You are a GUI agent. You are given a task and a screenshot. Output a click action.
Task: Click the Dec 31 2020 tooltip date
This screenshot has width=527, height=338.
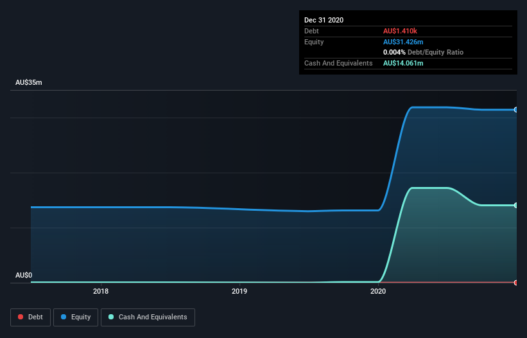[324, 20]
